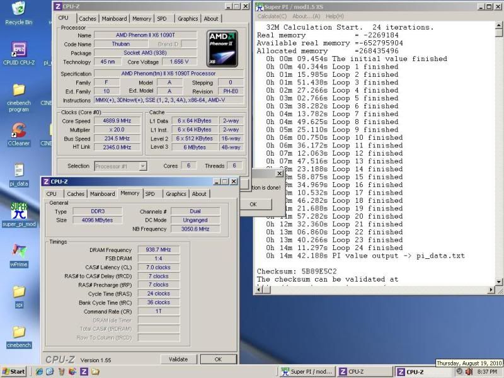This screenshot has height=378, width=504.
Task: Launch CPUID CPU-Z desktop shortcut
Action: point(19,53)
